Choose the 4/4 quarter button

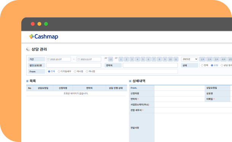click(223, 59)
